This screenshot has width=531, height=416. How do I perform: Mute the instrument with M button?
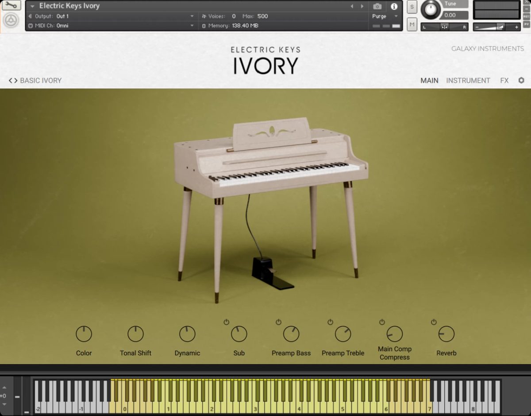412,24
